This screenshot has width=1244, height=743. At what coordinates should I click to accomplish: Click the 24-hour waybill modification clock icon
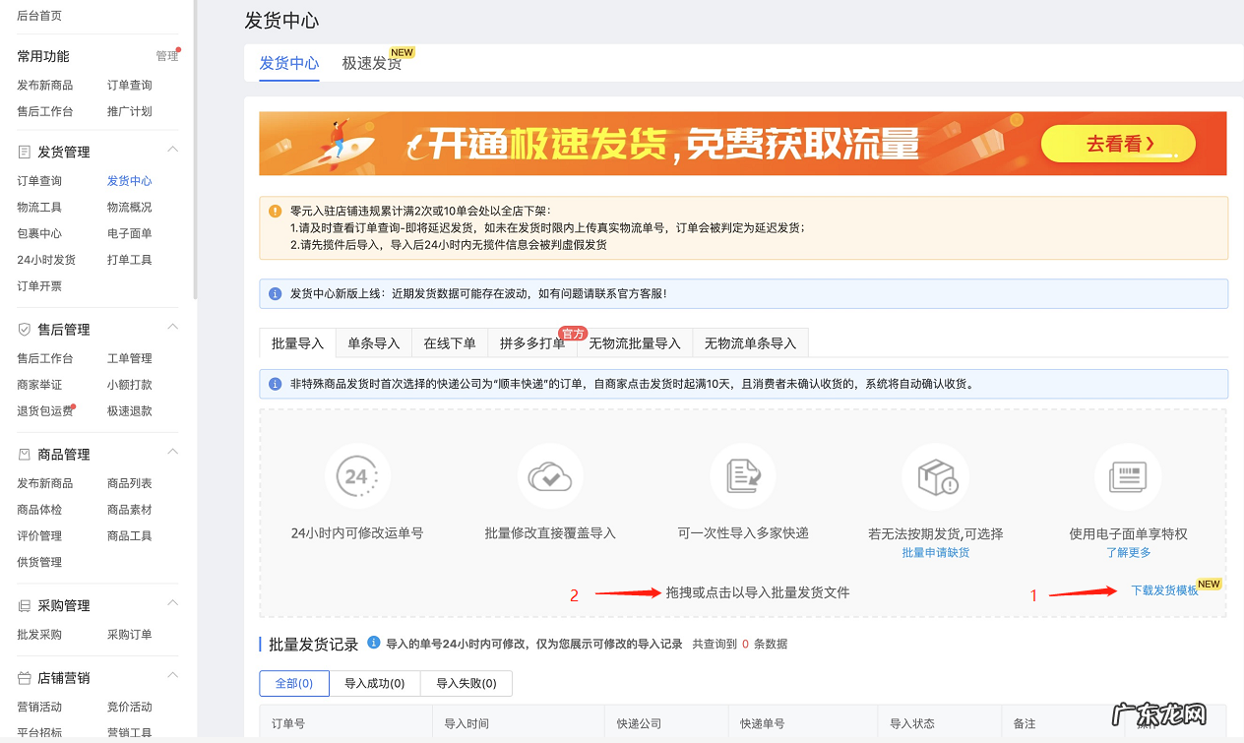click(x=357, y=476)
